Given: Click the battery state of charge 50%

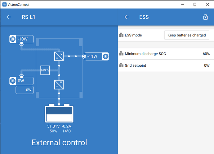Looking at the screenshot, I should (x=53, y=131).
